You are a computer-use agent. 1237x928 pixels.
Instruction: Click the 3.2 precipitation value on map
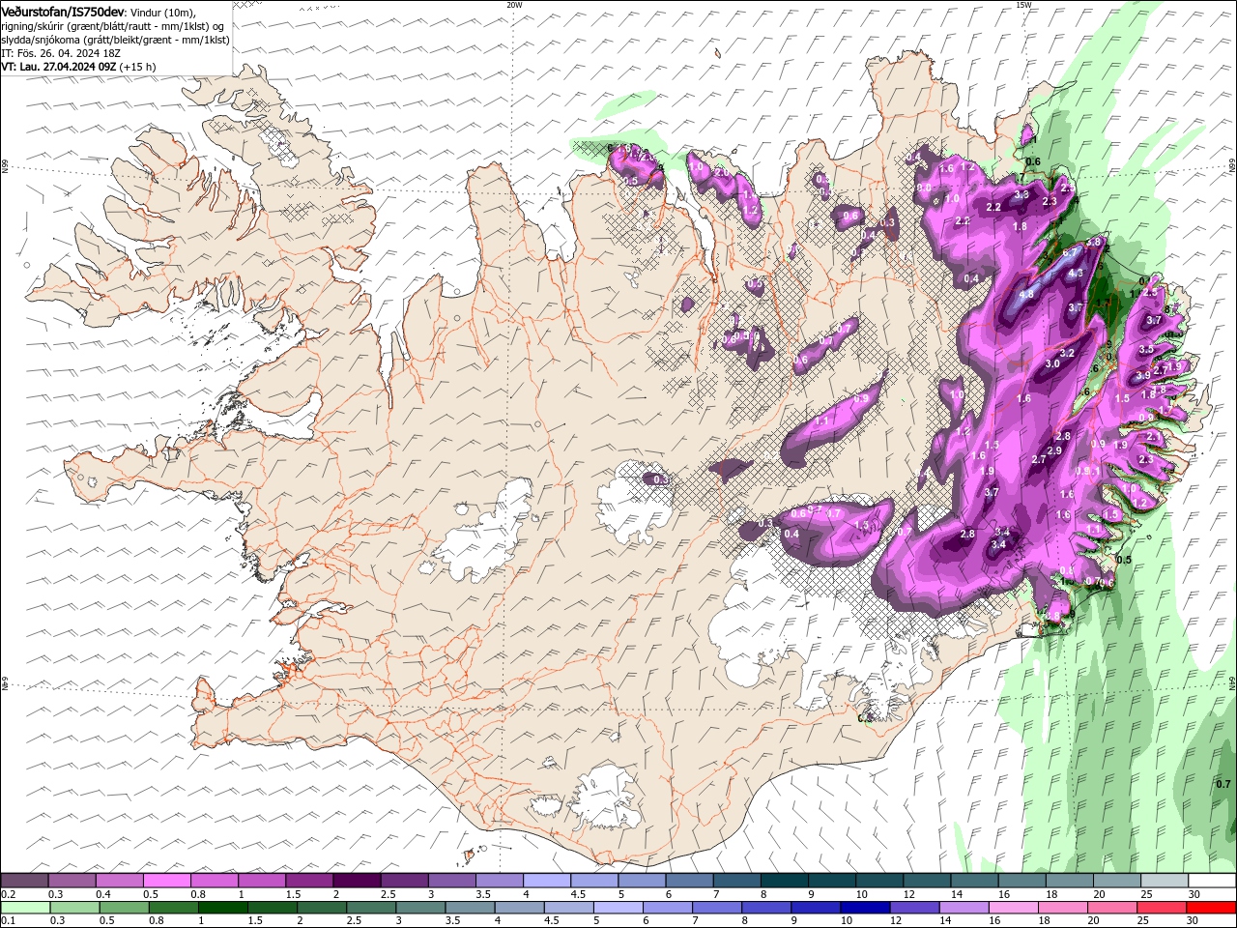1068,353
